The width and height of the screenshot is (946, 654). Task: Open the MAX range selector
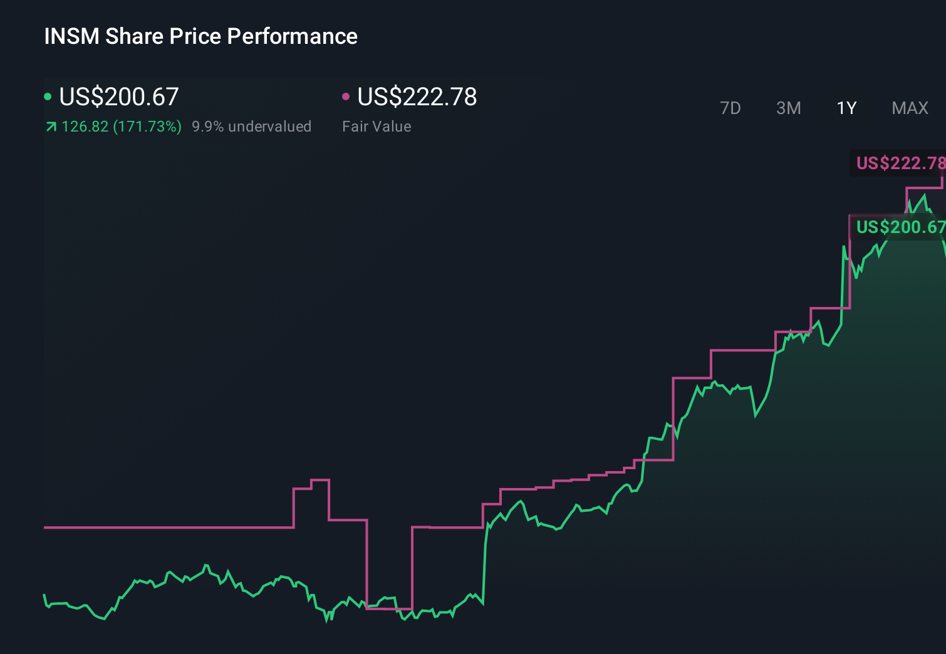(910, 108)
